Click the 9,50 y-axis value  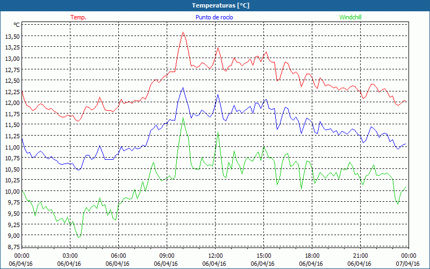click(x=13, y=213)
